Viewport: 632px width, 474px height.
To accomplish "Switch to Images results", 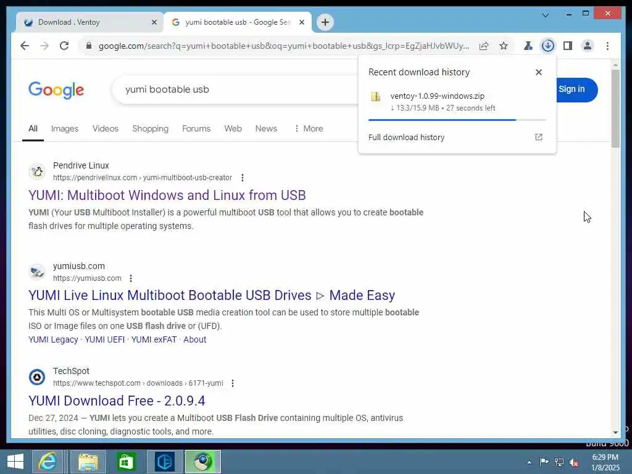I will tap(64, 128).
